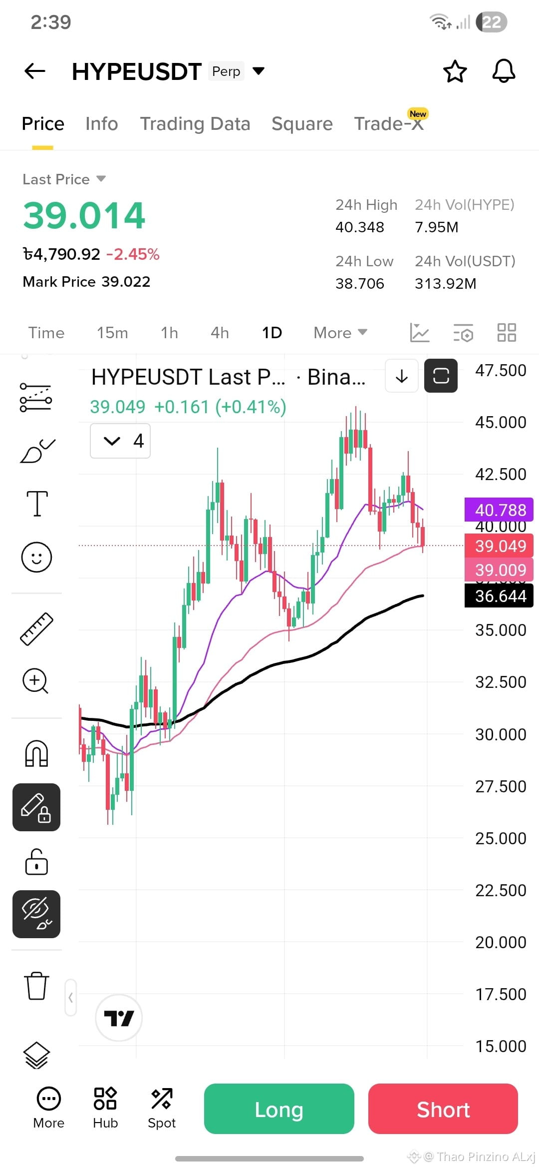Image resolution: width=539 pixels, height=1169 pixels.
Task: Click the 2:39 status bar clock
Action: coord(51,22)
